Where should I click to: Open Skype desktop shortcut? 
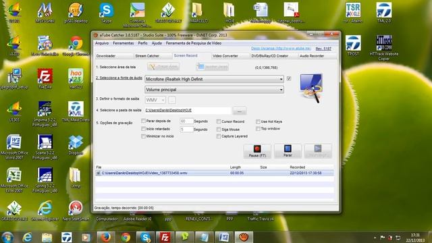[x=107, y=13]
